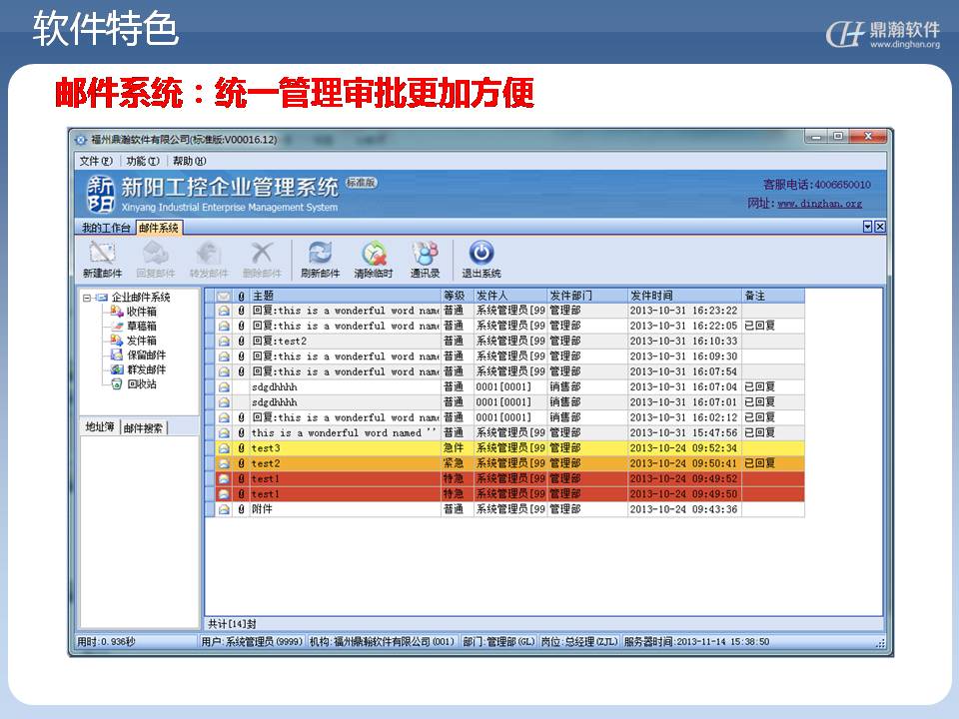Click the 新建邮件 (new mail) toolbar icon
Image resolution: width=959 pixels, height=719 pixels.
(x=102, y=252)
